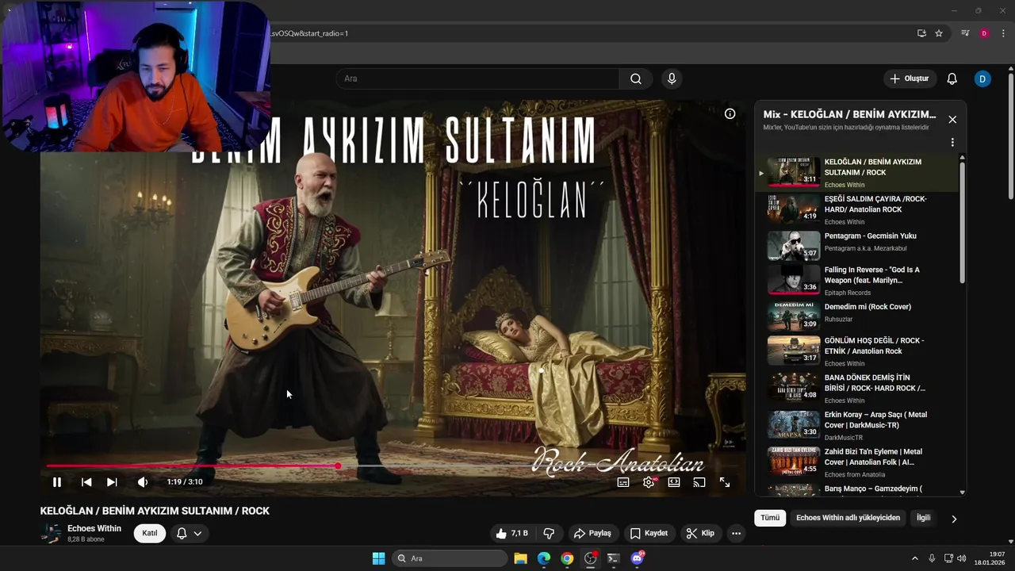This screenshot has width=1015, height=571.
Task: Open YouTube notifications bell
Action: [952, 79]
